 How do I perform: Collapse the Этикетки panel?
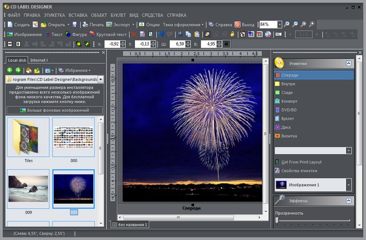[x=348, y=63]
